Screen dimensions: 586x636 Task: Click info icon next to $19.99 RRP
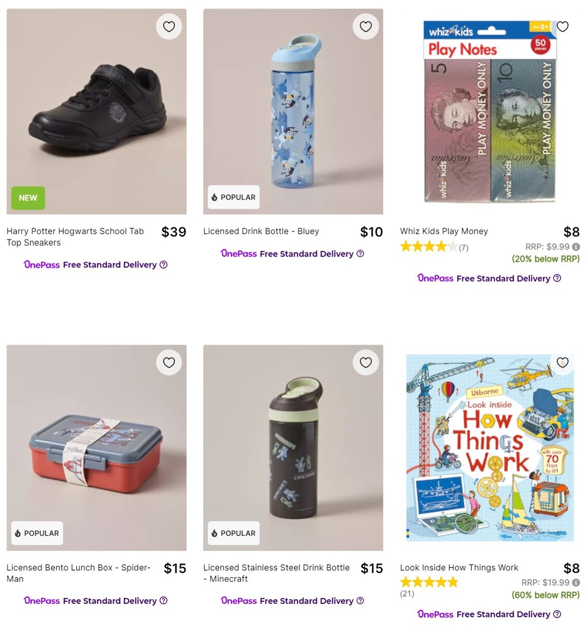[x=575, y=582]
